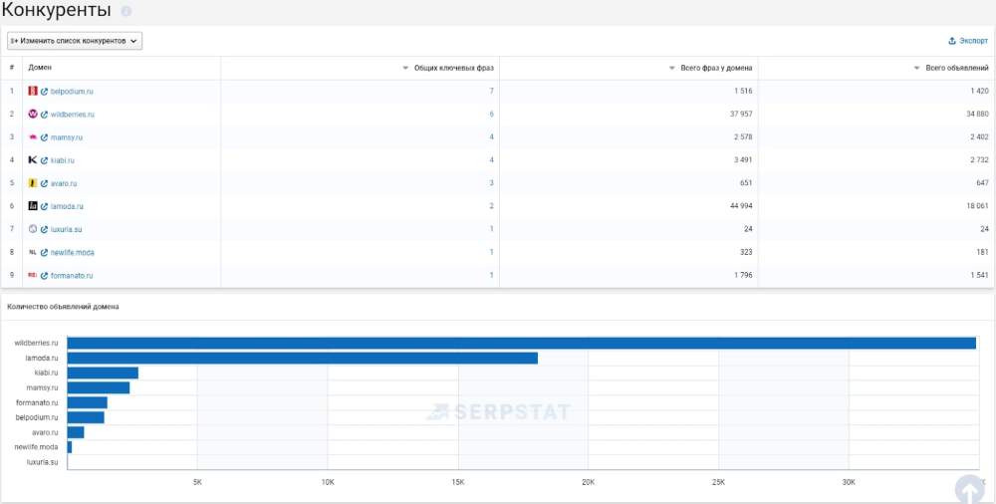Click the avaro.ru bar in chart
996x504 pixels.
76,432
